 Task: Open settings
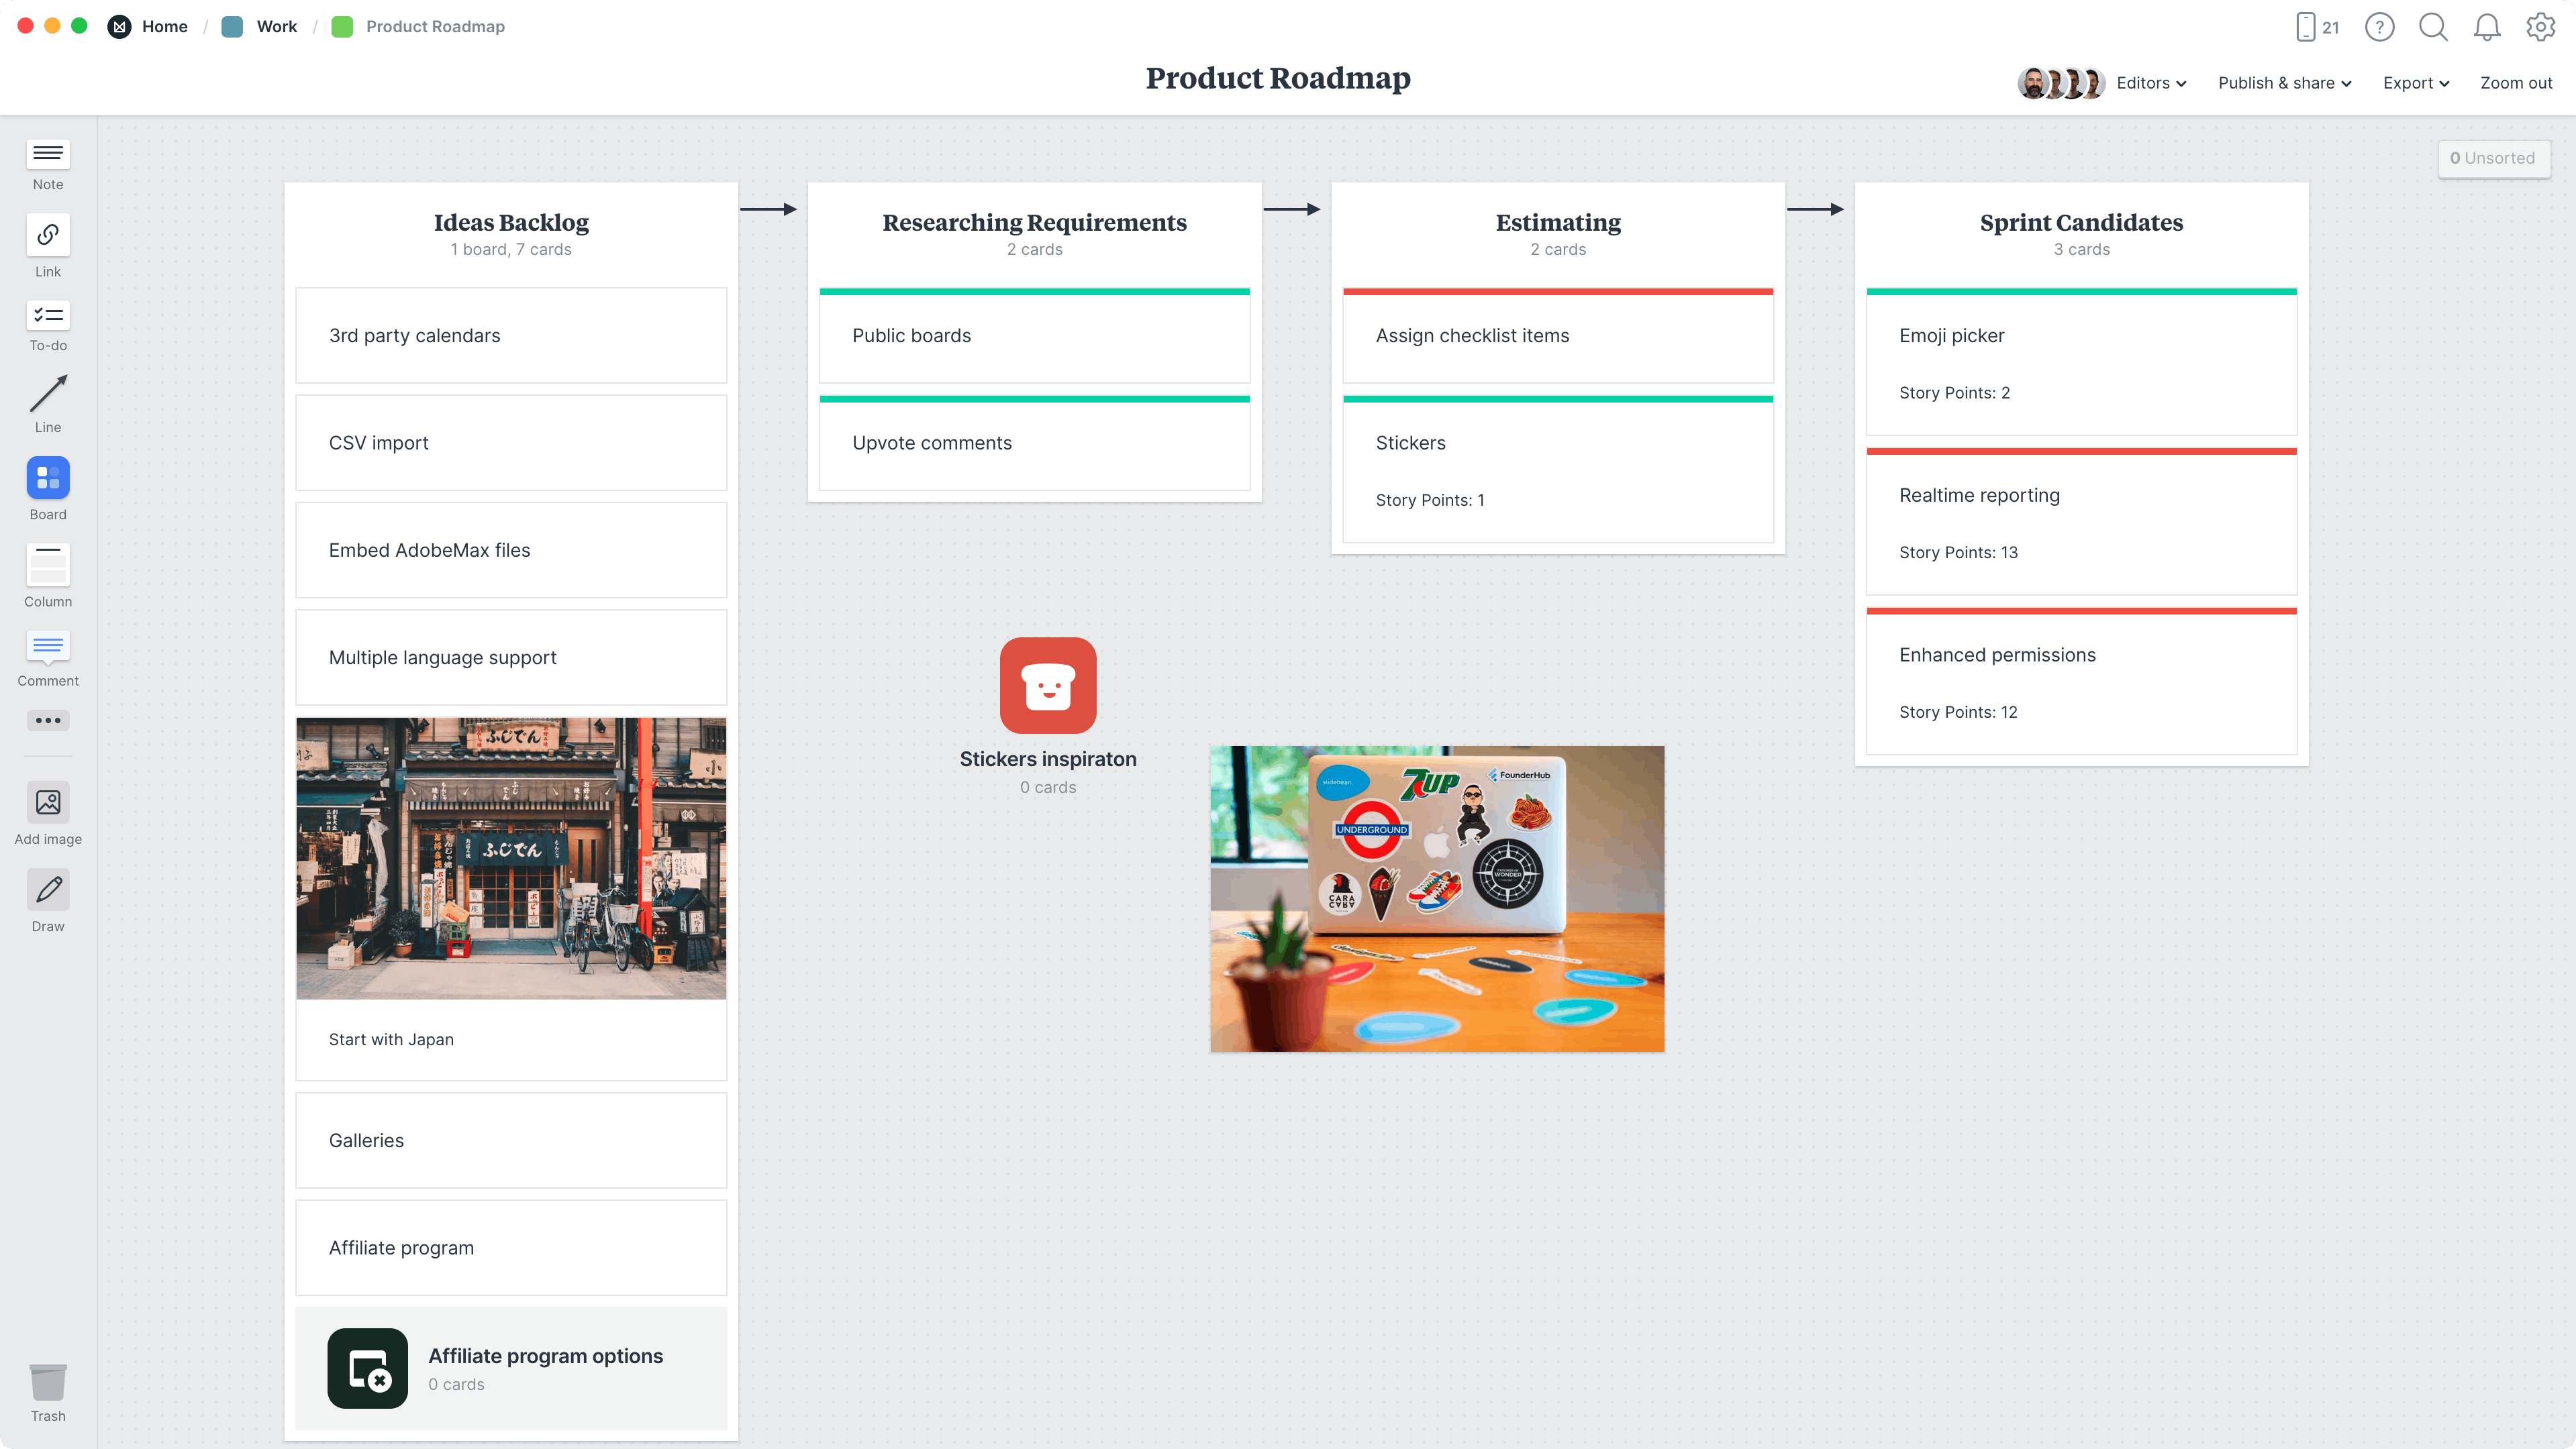click(x=2540, y=27)
